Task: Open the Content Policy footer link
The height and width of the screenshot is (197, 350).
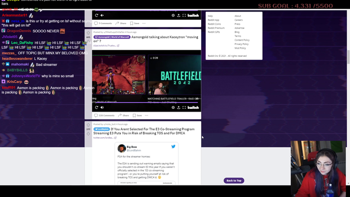Action: (x=242, y=40)
